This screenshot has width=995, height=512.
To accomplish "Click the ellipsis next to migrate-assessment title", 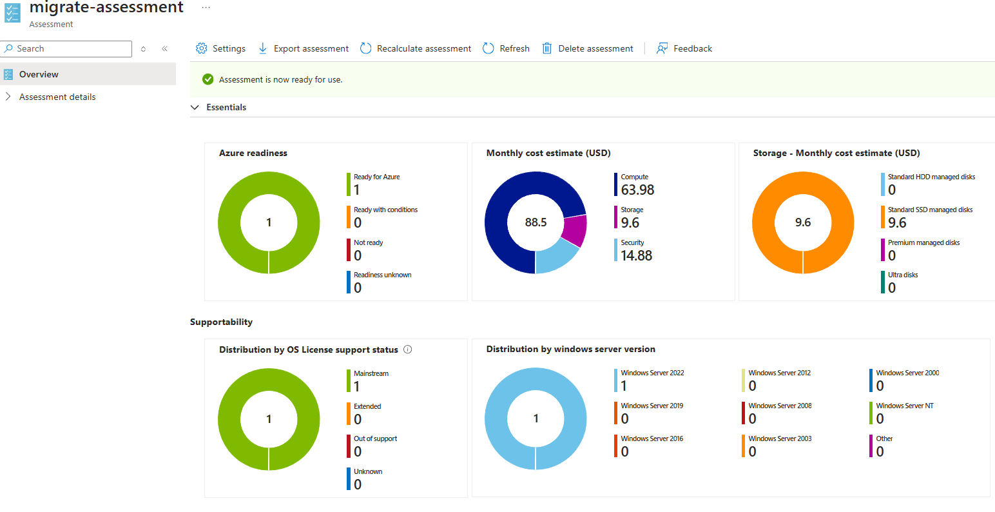I will point(206,8).
